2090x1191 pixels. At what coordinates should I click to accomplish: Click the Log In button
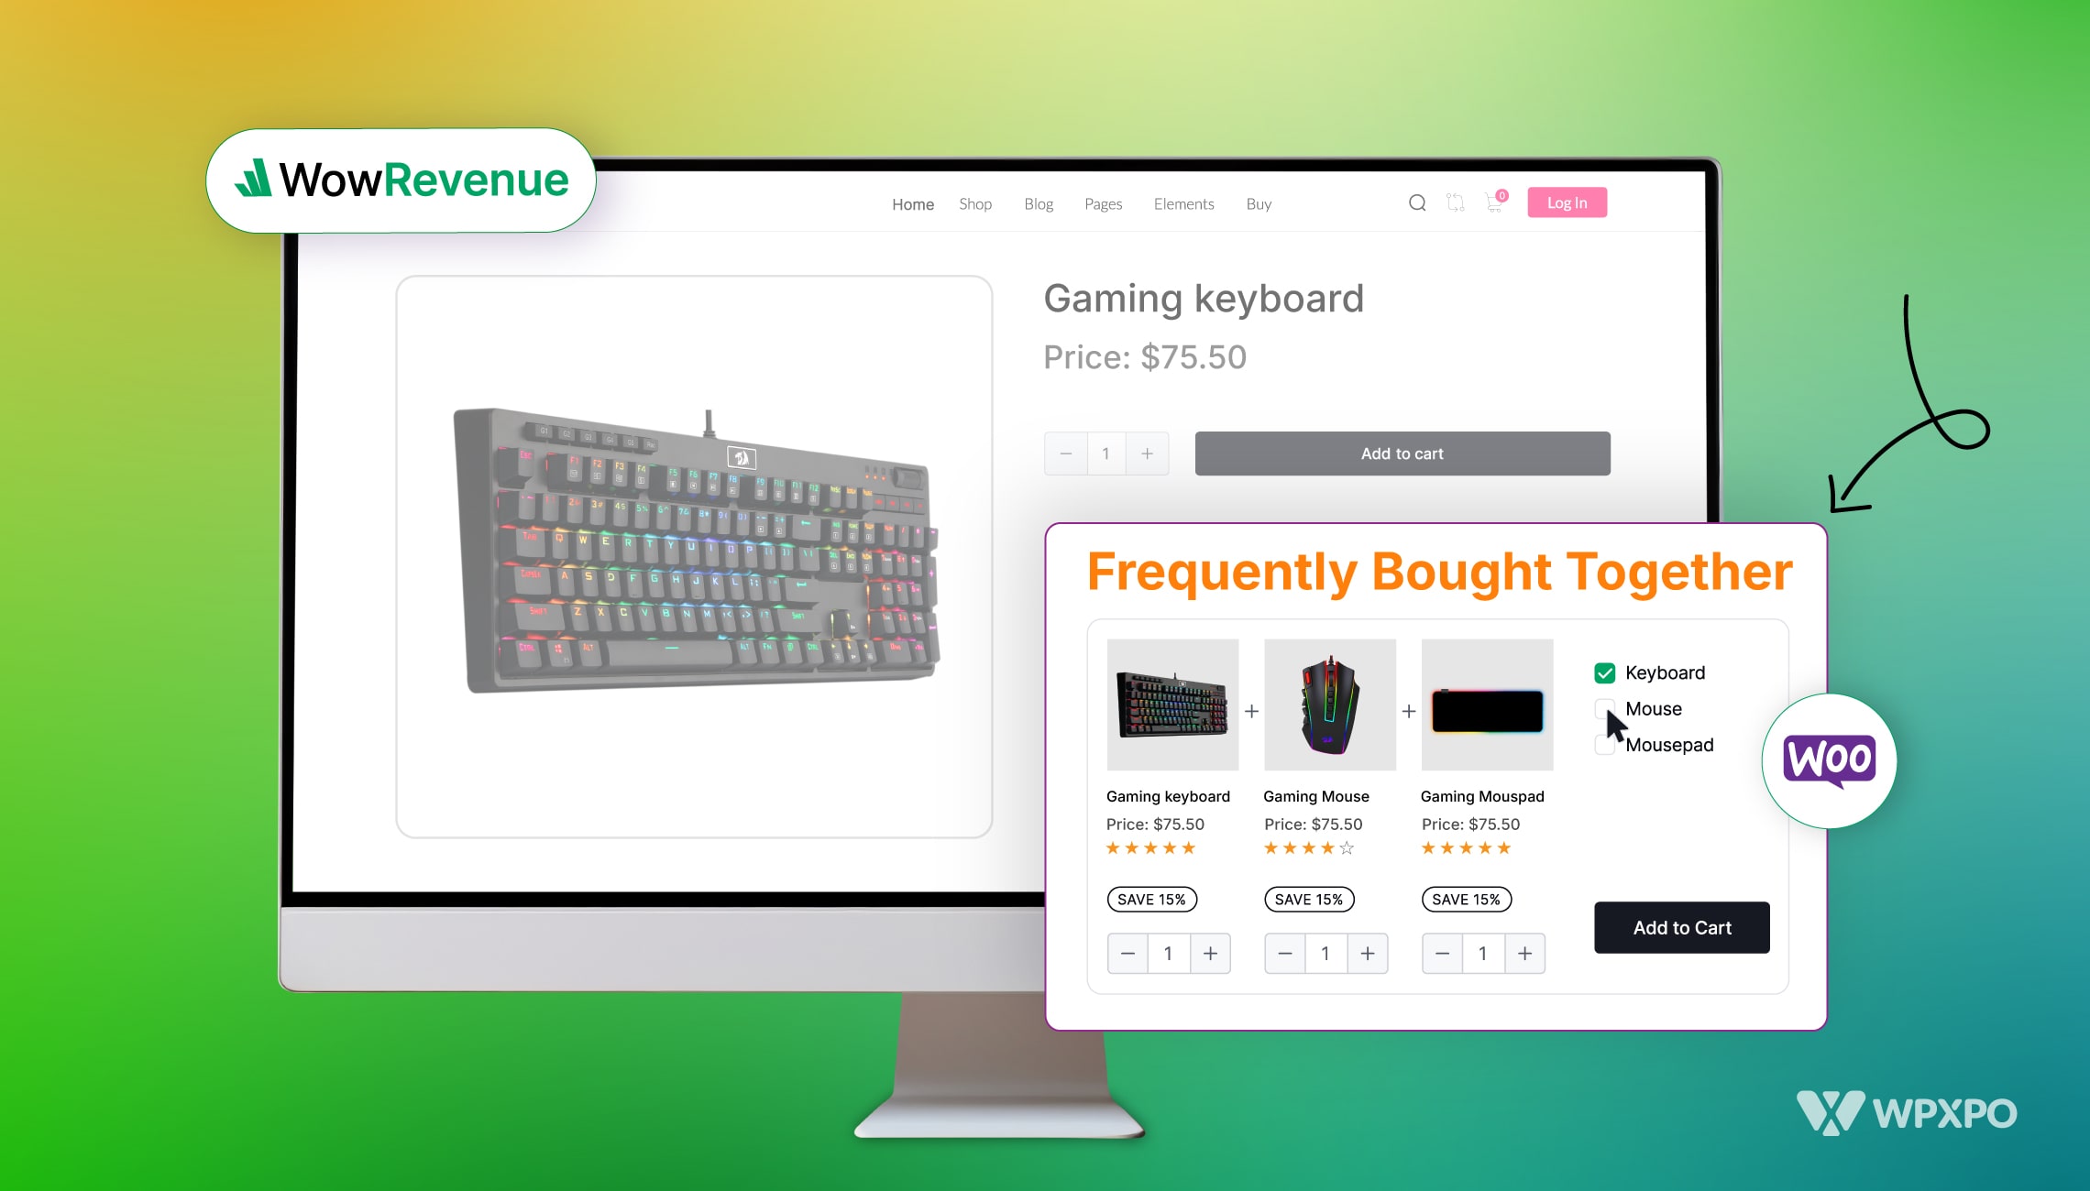pyautogui.click(x=1567, y=202)
